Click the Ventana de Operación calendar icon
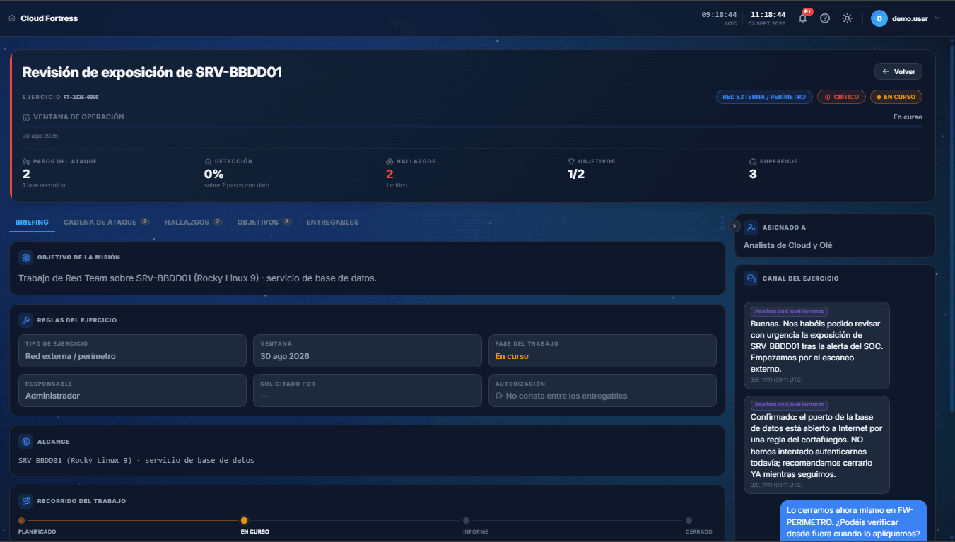The image size is (955, 542). point(26,117)
